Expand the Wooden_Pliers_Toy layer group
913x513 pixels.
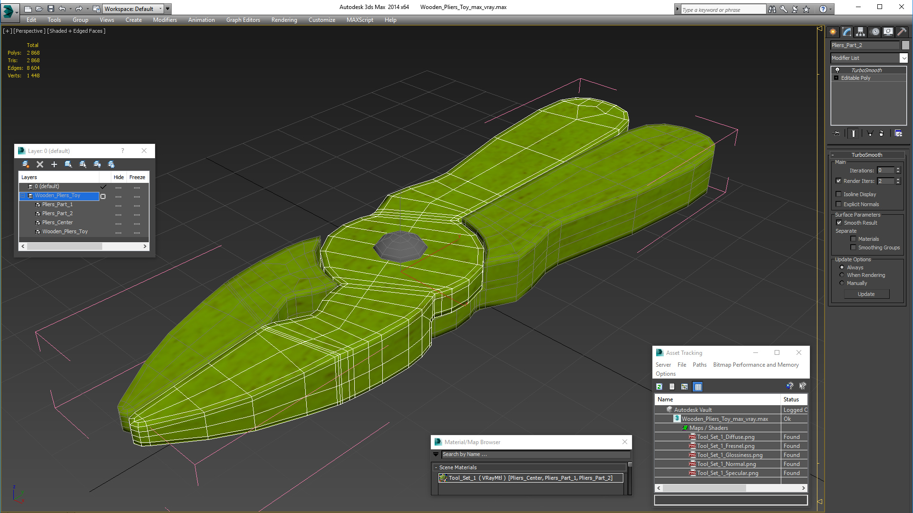coord(22,195)
